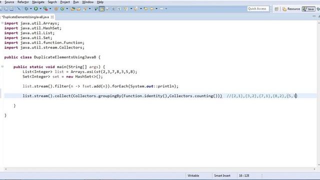Click the Search flashlight toolbar icon
The height and width of the screenshot is (180, 320).
(x=85, y=9)
